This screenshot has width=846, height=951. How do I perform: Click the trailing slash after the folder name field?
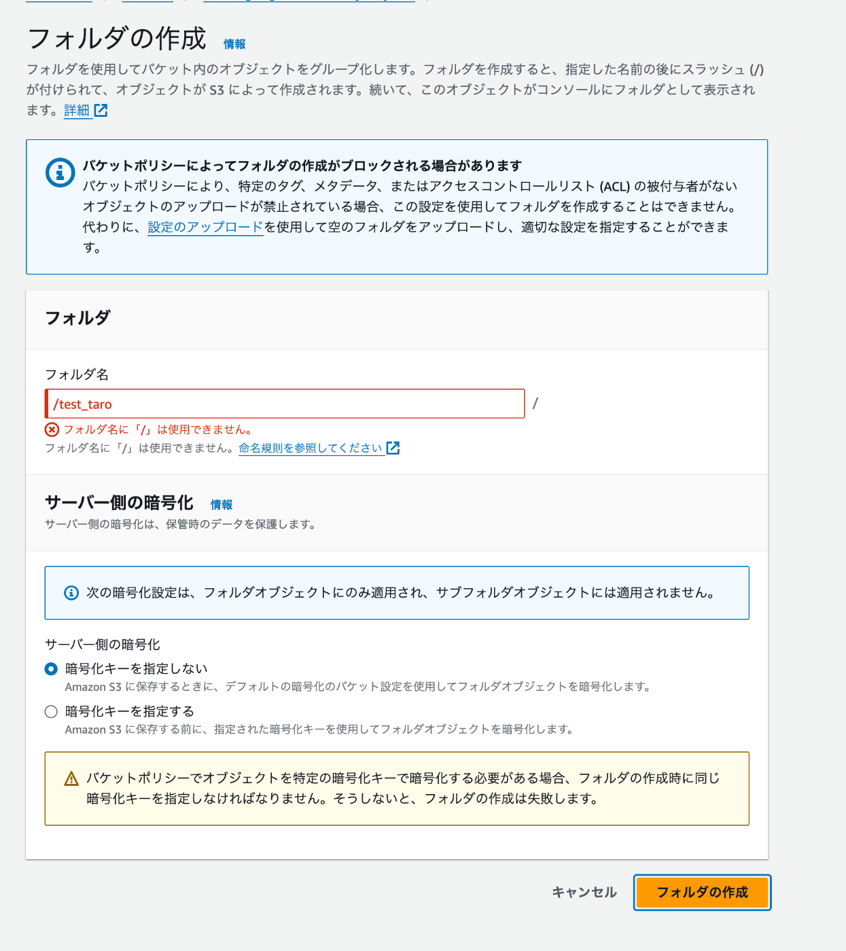pyautogui.click(x=535, y=403)
